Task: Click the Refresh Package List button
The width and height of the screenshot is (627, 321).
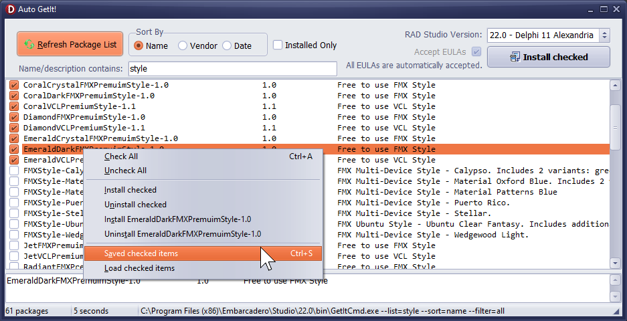Action: 70,44
